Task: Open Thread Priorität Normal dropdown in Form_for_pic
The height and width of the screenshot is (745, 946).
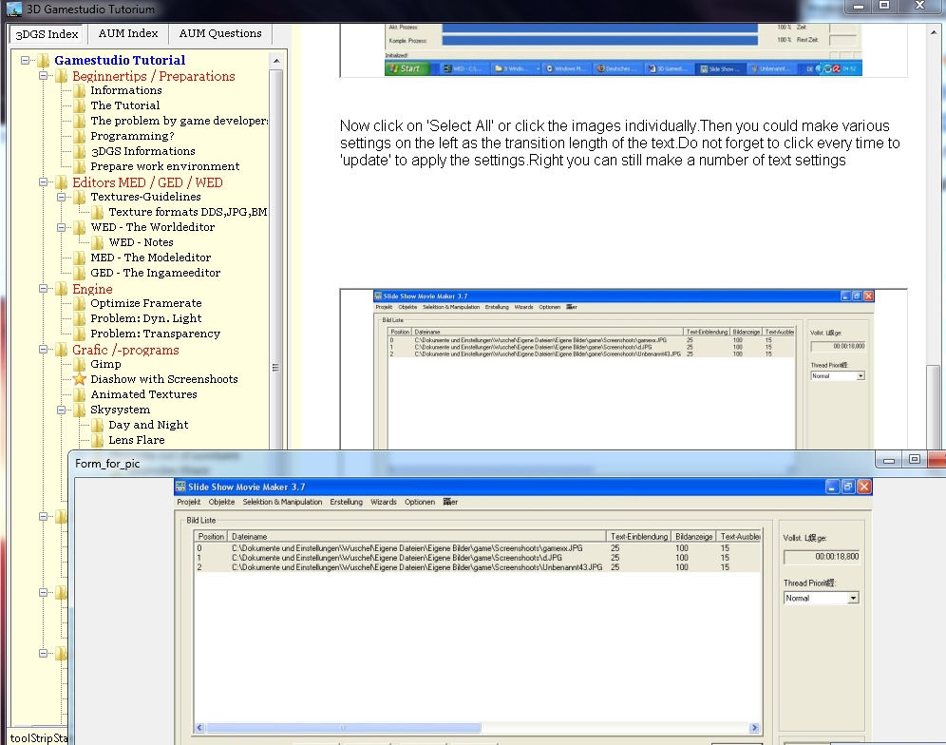Action: tap(853, 599)
